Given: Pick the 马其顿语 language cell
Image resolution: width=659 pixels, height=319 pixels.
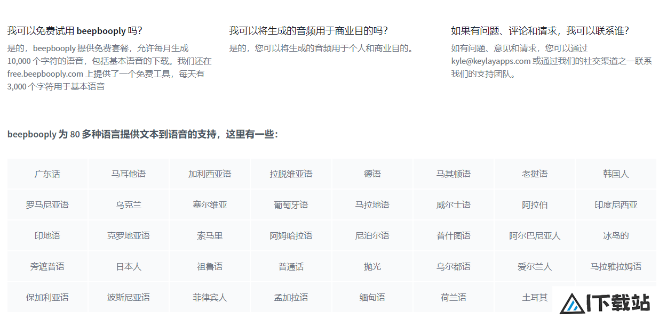Looking at the screenshot, I should (x=454, y=174).
